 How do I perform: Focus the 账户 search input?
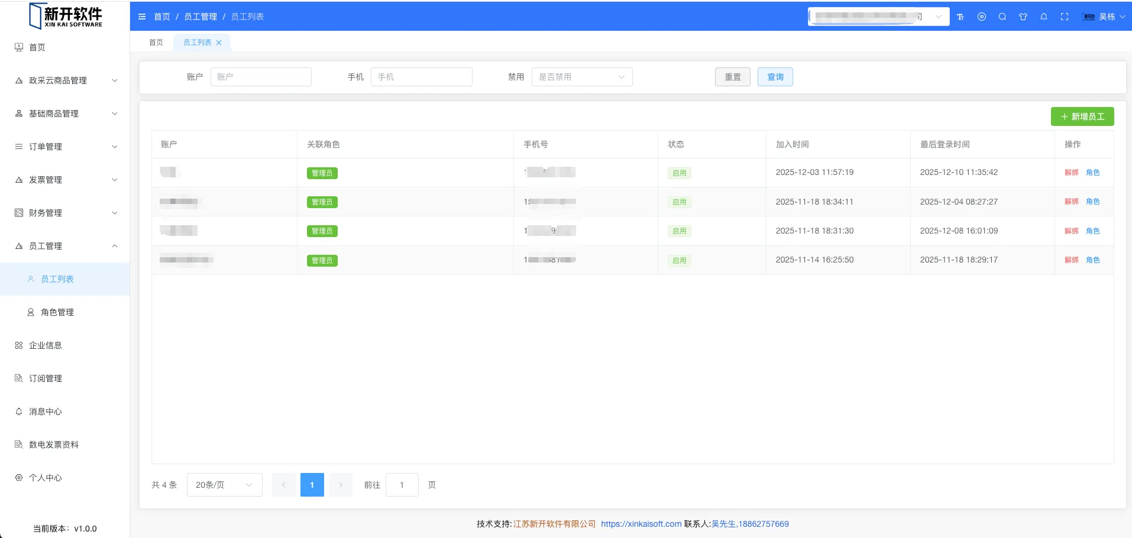pos(261,77)
